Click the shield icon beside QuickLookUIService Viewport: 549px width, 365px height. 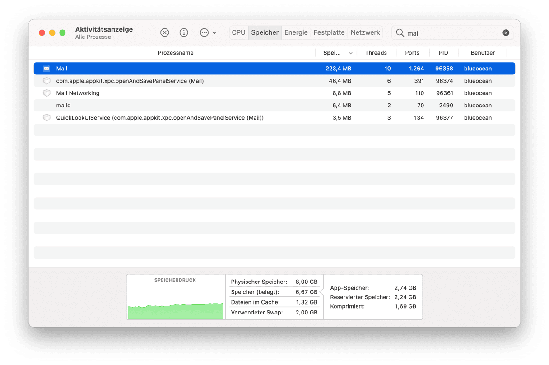(47, 117)
